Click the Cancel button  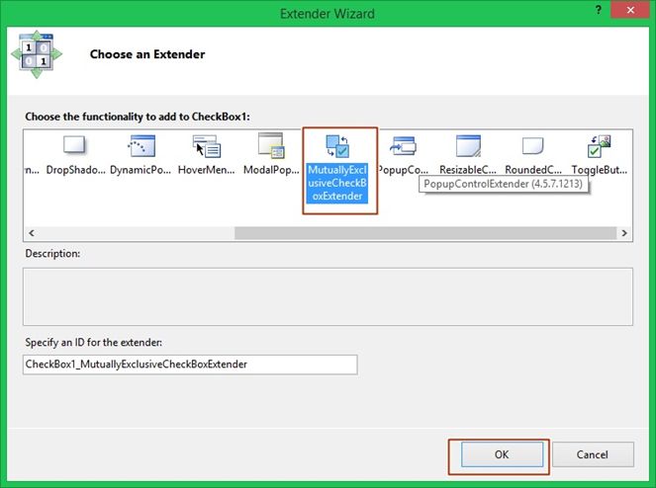(593, 454)
